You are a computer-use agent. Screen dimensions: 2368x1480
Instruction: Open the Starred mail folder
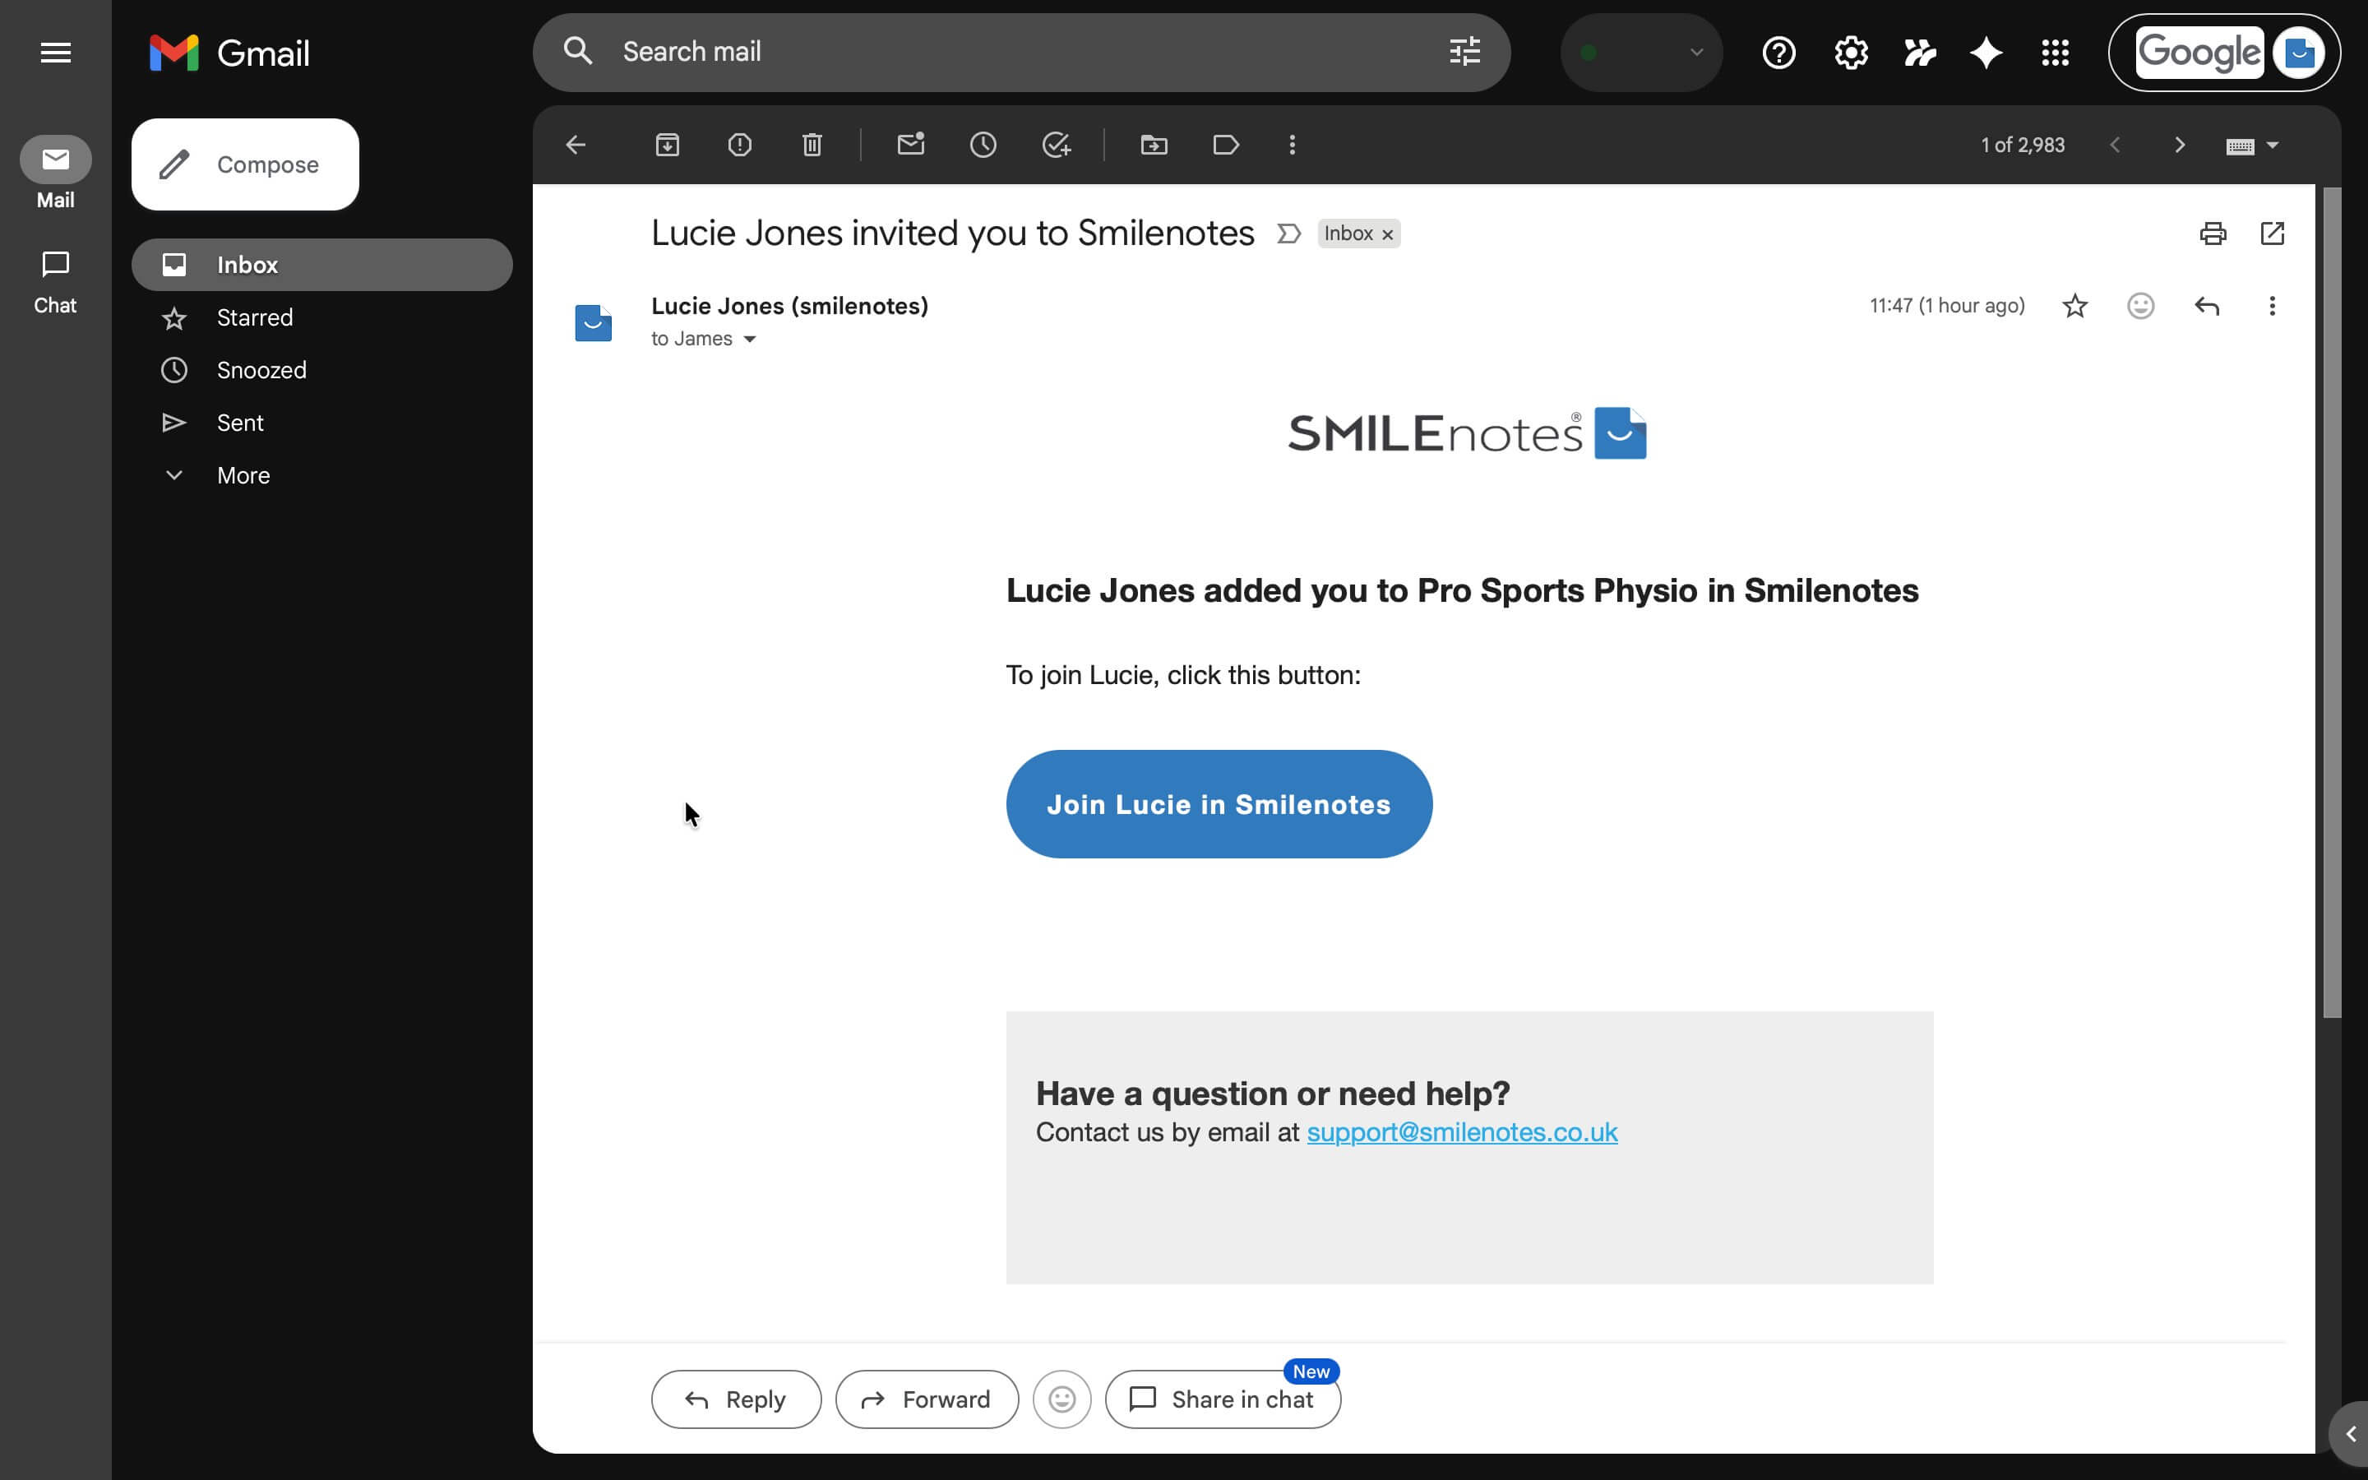[254, 317]
